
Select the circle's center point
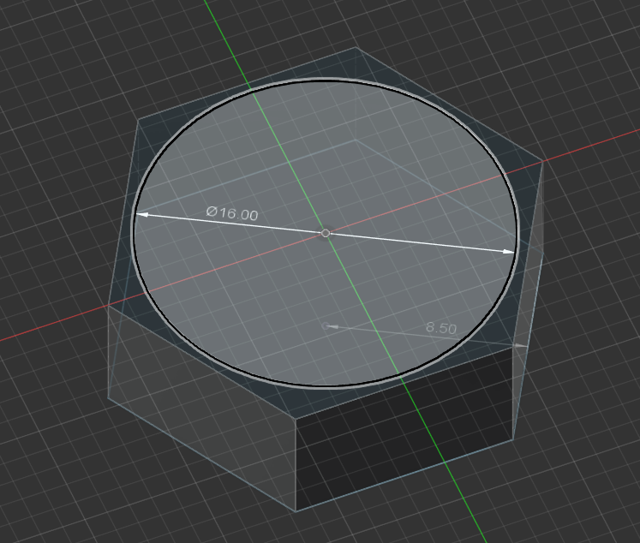326,233
